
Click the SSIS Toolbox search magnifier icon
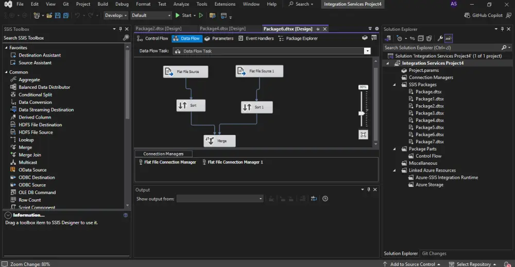[x=126, y=38]
